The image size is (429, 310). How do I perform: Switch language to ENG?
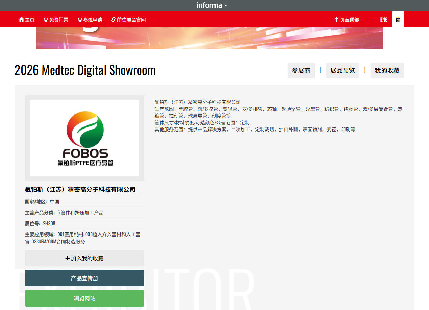[384, 20]
